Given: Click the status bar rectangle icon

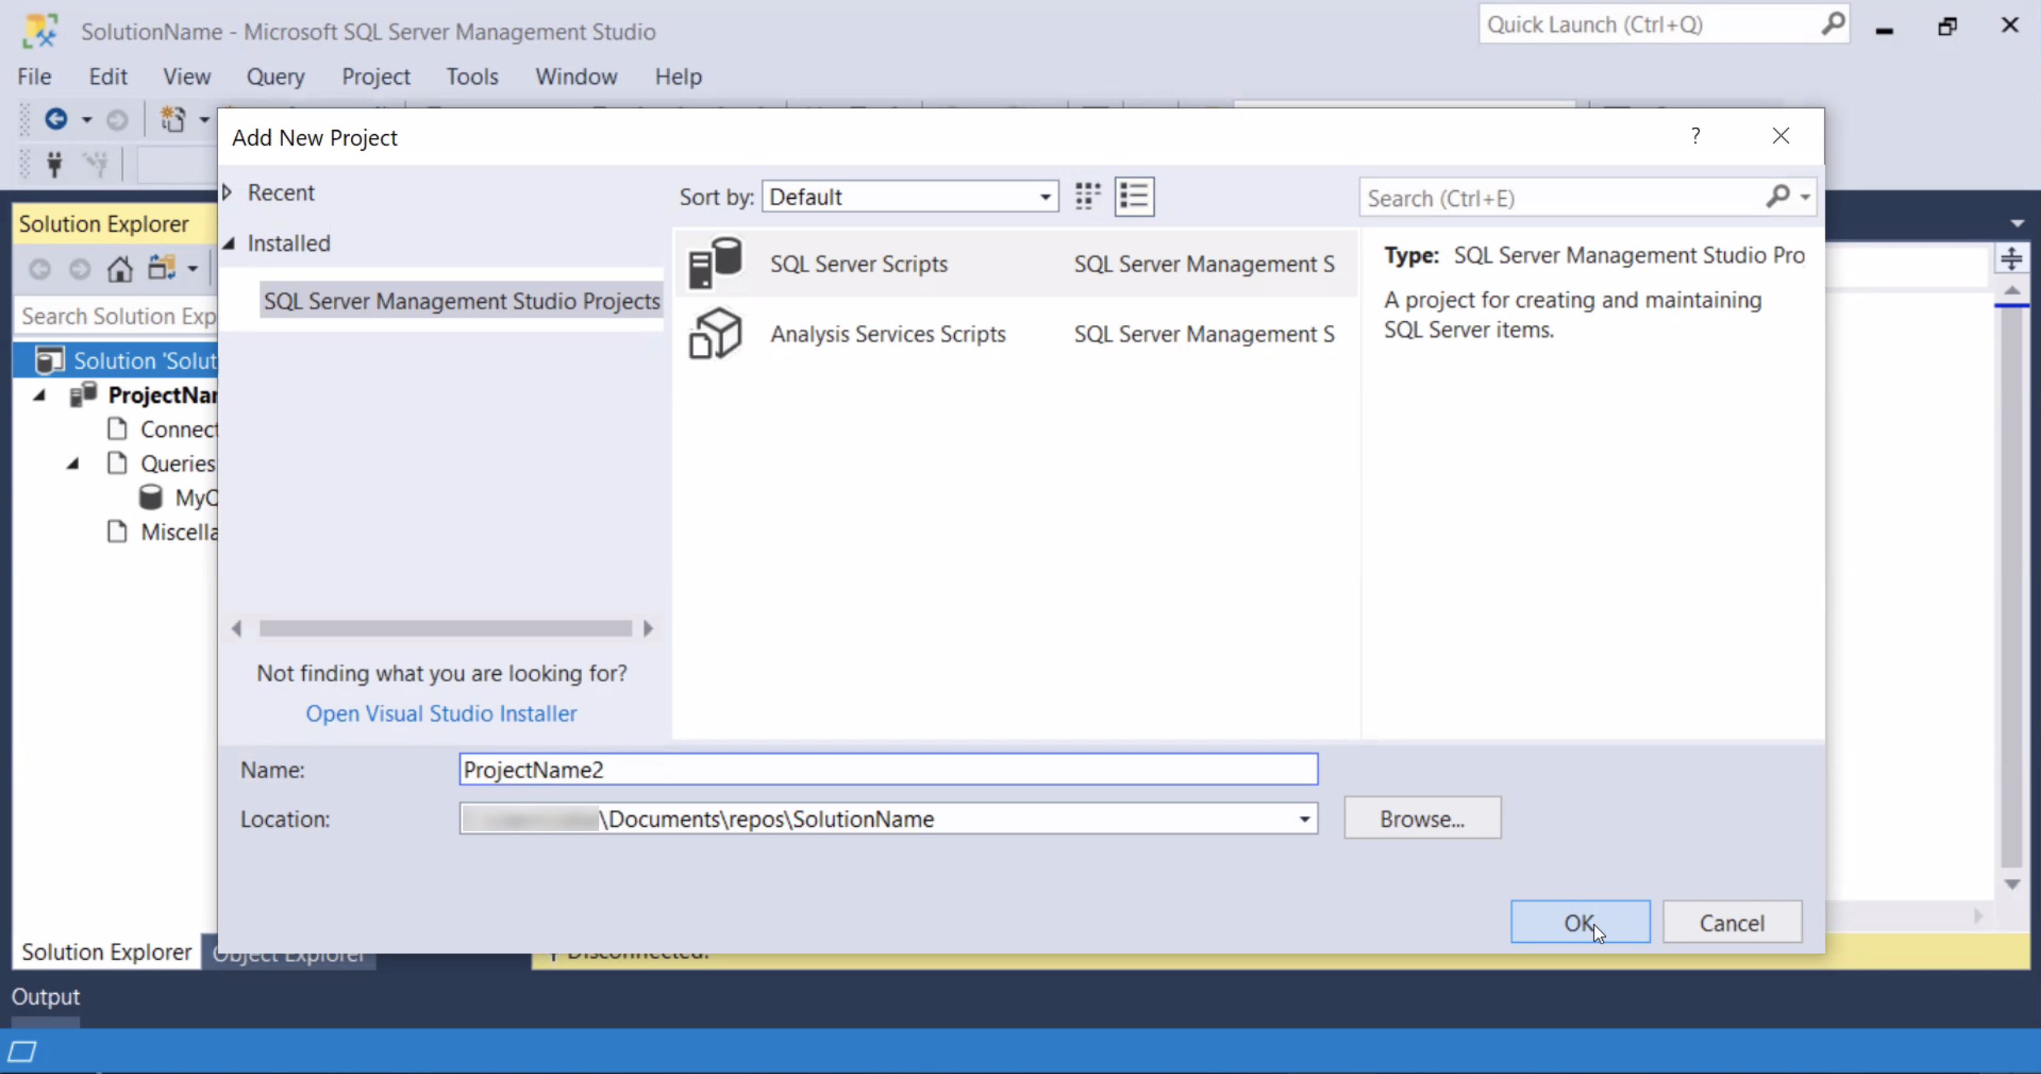Looking at the screenshot, I should [x=22, y=1052].
